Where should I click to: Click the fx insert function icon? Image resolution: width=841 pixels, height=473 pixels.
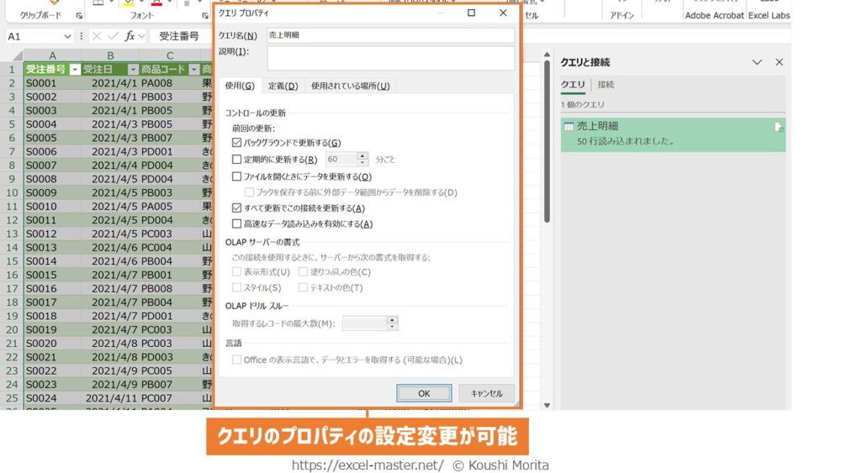(130, 36)
